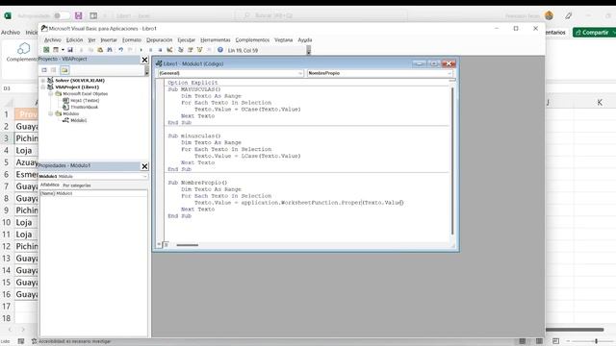Click the Break (pause) icon in toolbar
Image resolution: width=616 pixels, height=346 pixels.
[151, 50]
